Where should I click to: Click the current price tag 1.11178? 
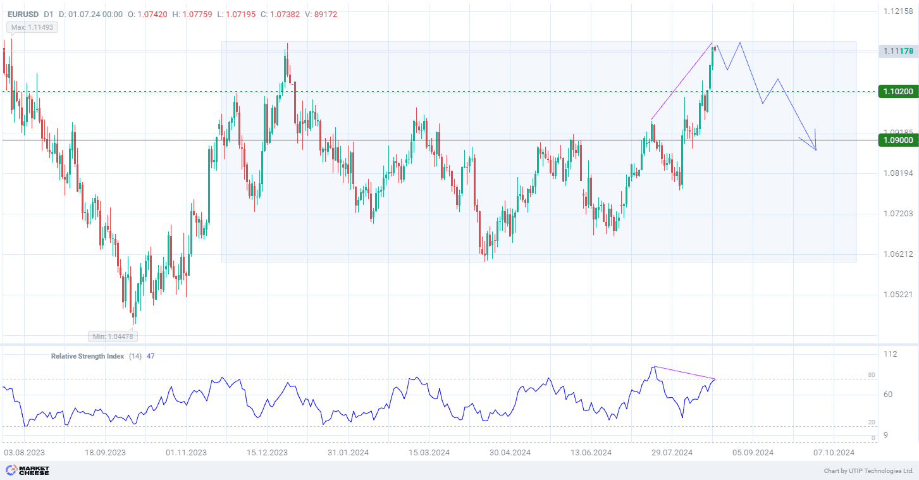(x=898, y=51)
